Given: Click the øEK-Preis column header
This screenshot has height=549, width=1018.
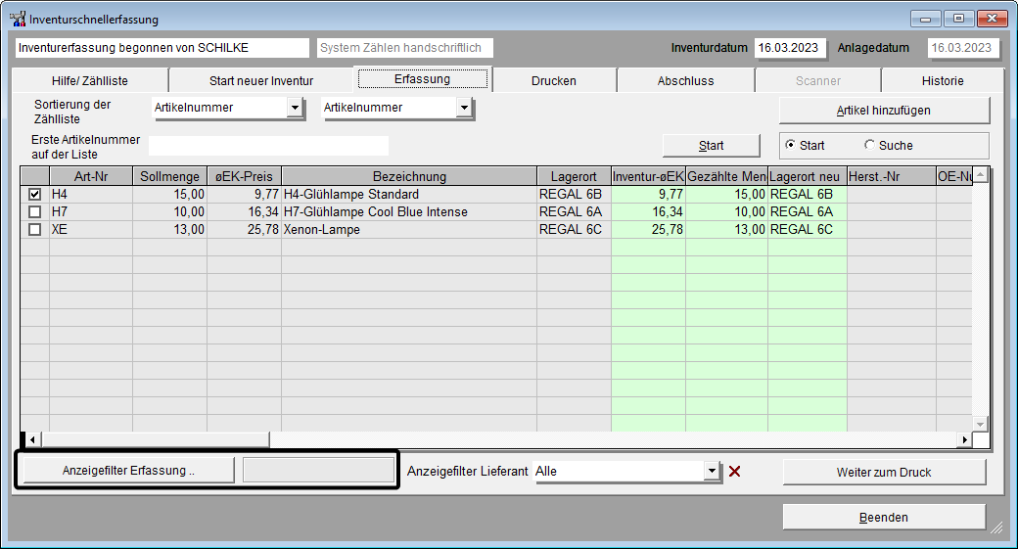Looking at the screenshot, I should (x=244, y=176).
